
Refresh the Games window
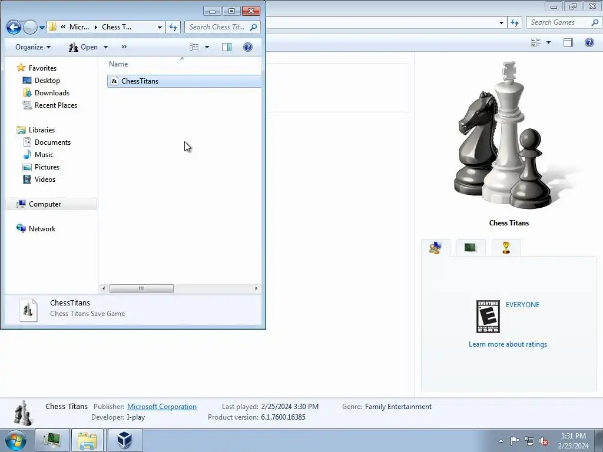515,23
